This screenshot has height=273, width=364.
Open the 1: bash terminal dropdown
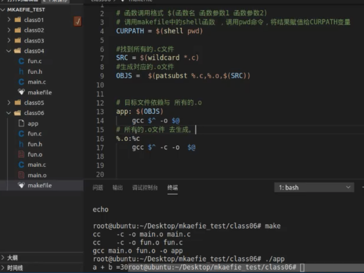pyautogui.click(x=314, y=187)
